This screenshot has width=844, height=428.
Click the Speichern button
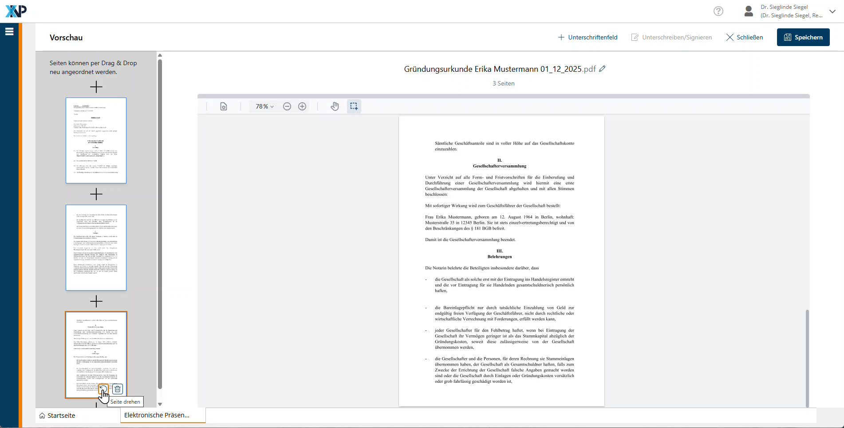point(803,37)
